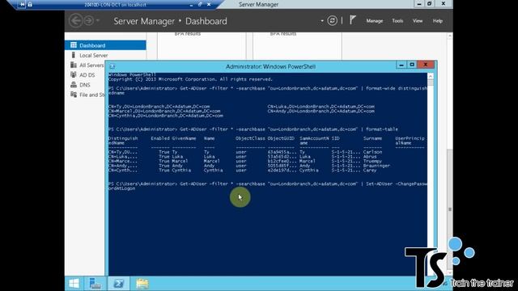518x291 pixels.
Task: Click PowerShell window title bar icon
Action: 113,66
